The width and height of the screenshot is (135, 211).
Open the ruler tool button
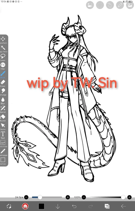120,5
